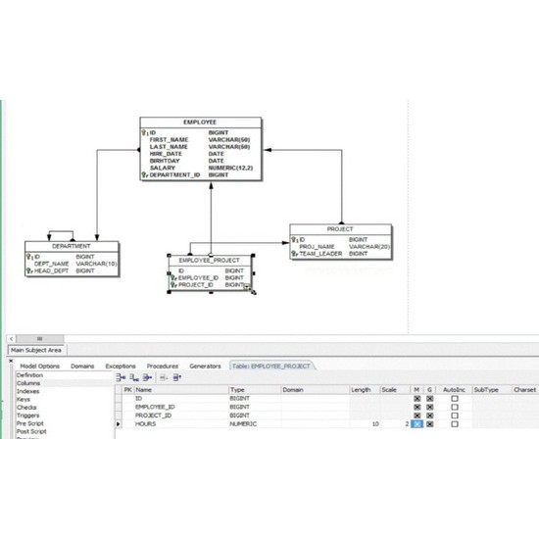Toggle AutoInc checkbox for PROJECT_ID row
The width and height of the screenshot is (539, 539).
coord(455,416)
